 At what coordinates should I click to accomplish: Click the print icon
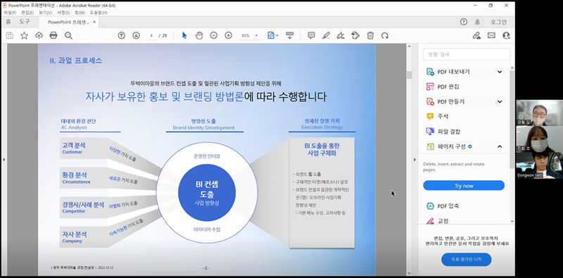53,36
